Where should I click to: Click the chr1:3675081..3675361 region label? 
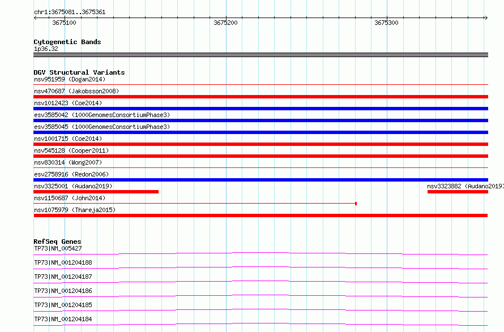pyautogui.click(x=70, y=12)
